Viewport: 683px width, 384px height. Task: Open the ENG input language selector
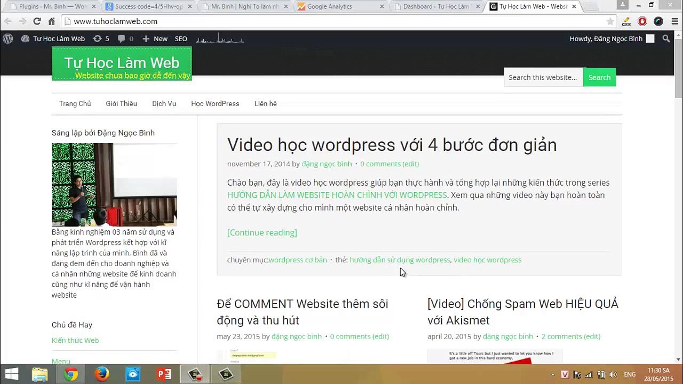click(630, 374)
